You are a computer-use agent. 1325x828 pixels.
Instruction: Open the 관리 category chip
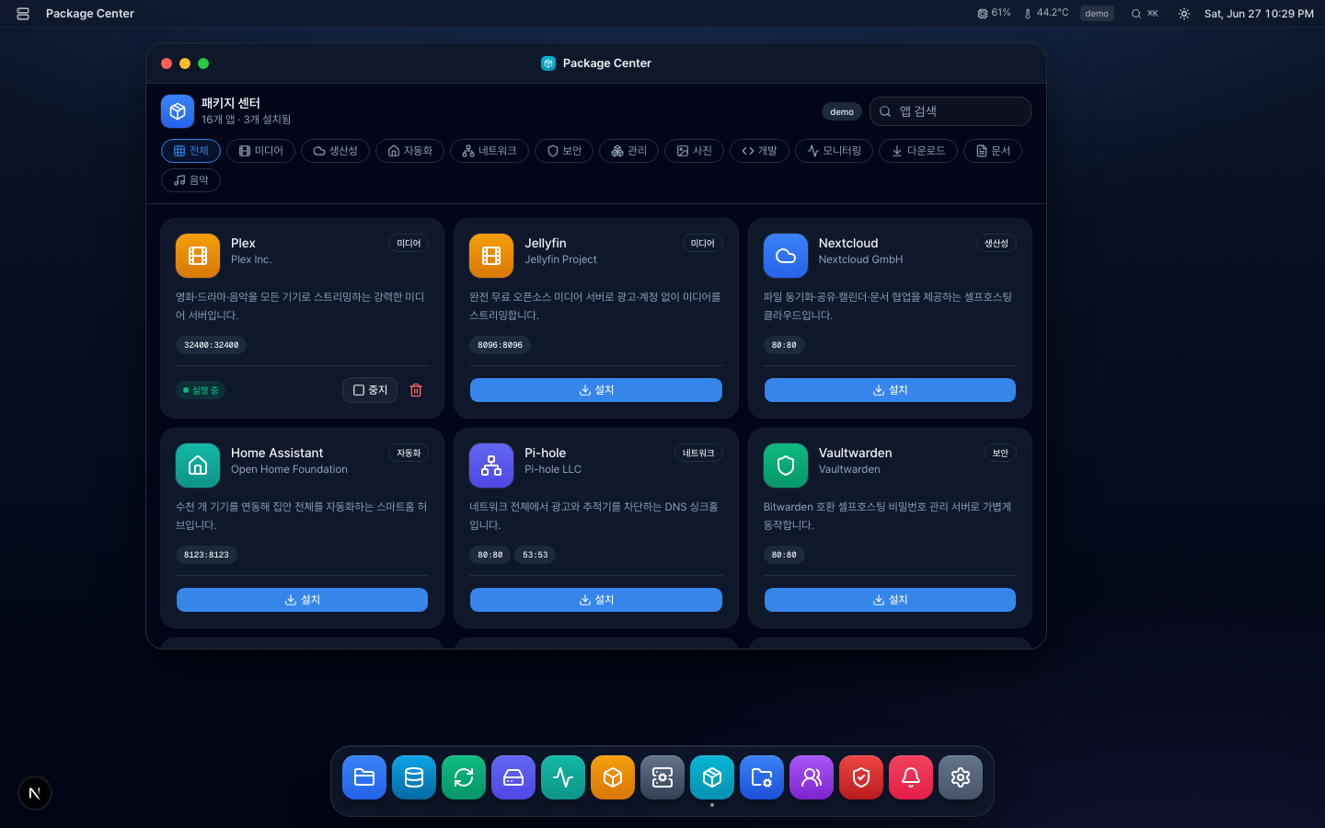point(628,151)
